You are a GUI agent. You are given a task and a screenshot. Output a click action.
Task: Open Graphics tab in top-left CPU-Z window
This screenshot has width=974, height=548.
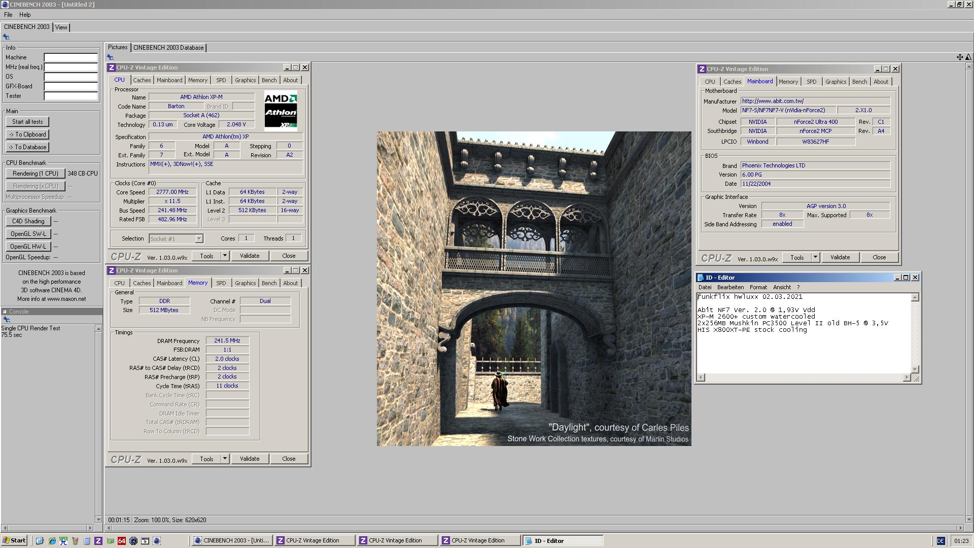click(x=245, y=80)
